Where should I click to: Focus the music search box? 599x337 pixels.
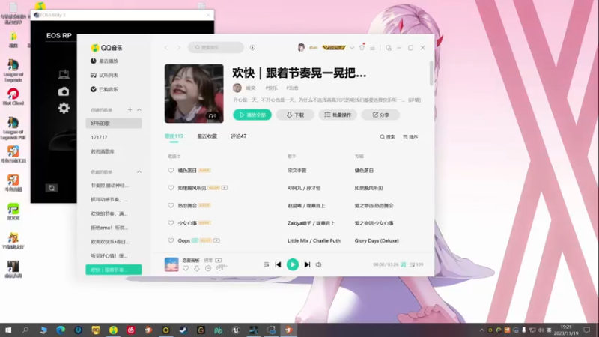click(x=216, y=47)
